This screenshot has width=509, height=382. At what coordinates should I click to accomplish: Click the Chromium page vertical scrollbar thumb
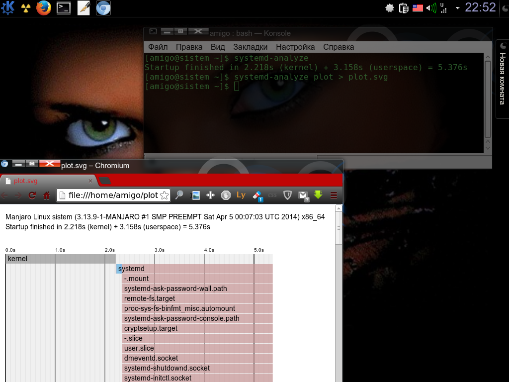click(x=339, y=228)
